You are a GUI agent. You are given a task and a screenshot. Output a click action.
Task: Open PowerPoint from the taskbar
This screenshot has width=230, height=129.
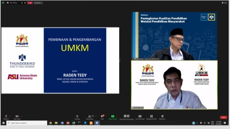[68, 123]
